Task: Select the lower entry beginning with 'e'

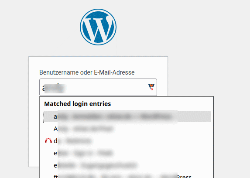Action: point(127,165)
